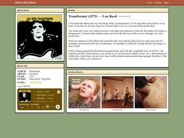This screenshot has width=184, height=138.
Task: Go to the previous track in the player
Action: (x=39, y=107)
